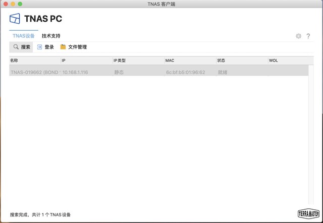Screen dimensions: 323x223
Task: Sort by the MAC column header
Action: [x=190, y=61]
